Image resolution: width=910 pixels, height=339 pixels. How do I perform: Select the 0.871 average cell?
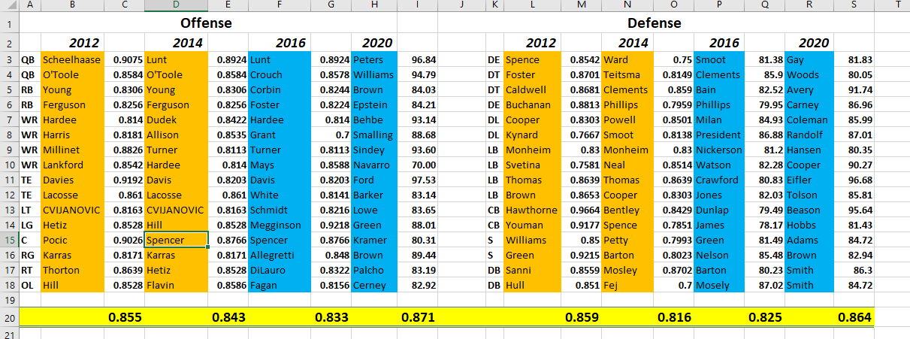(418, 317)
